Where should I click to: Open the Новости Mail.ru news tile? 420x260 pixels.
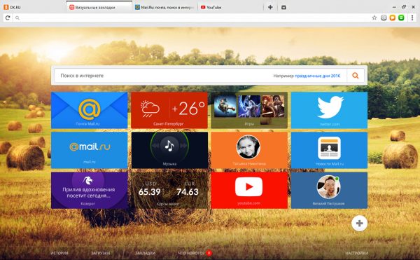(x=329, y=150)
